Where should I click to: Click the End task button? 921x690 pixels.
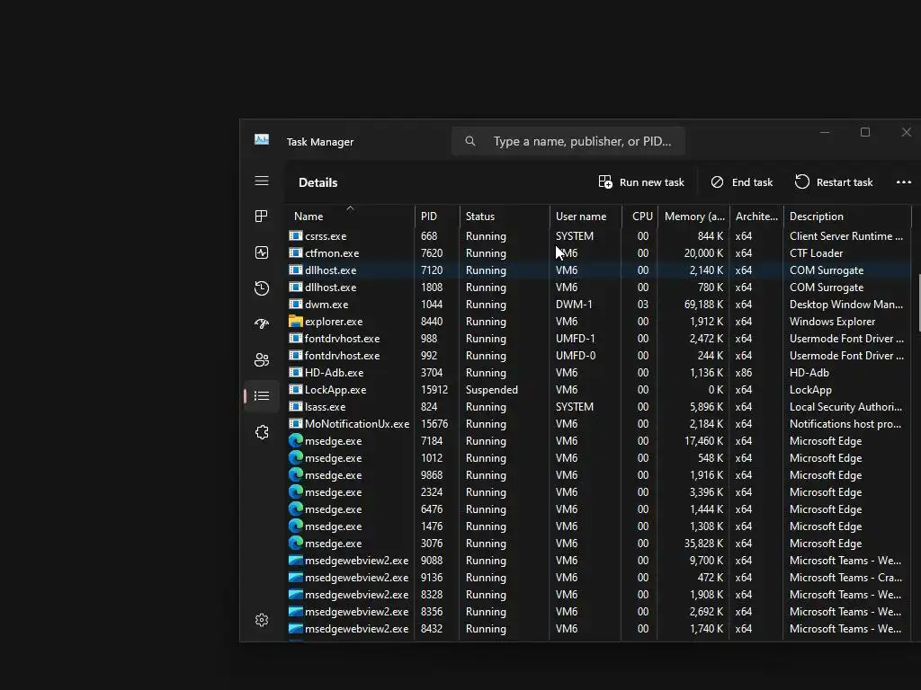[x=742, y=182]
